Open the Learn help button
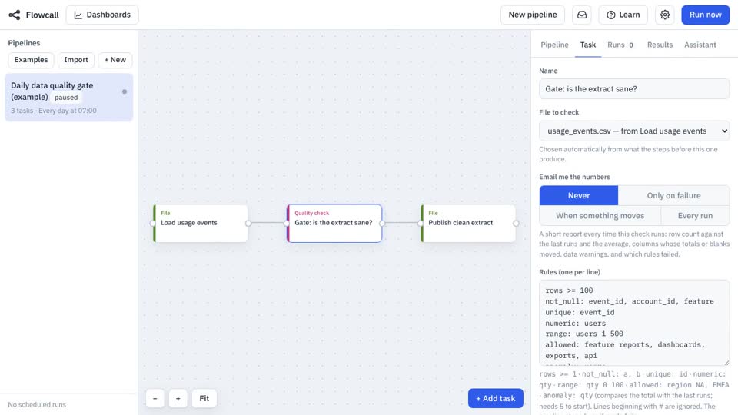Viewport: 738px width, 415px height. click(623, 15)
